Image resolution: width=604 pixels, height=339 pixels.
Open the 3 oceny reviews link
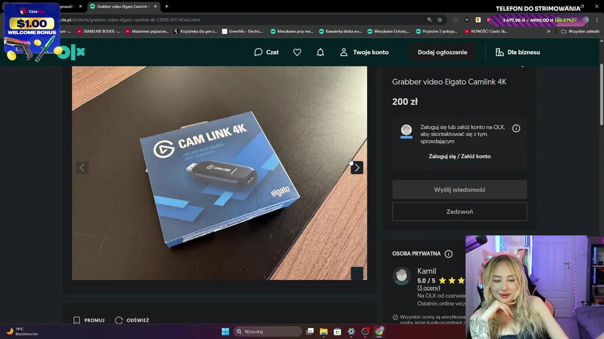(428, 288)
